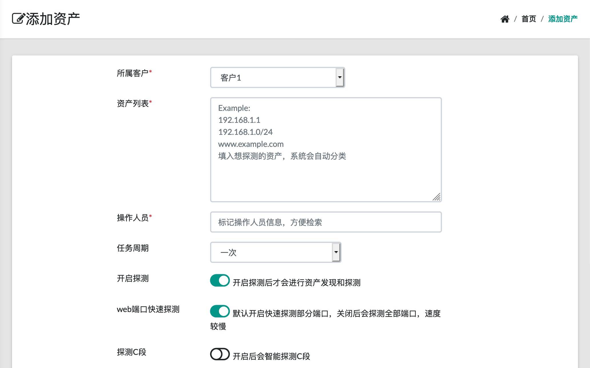Screen dimensions: 590x368
Task: Click the 任务周期 label
Action: click(x=133, y=248)
